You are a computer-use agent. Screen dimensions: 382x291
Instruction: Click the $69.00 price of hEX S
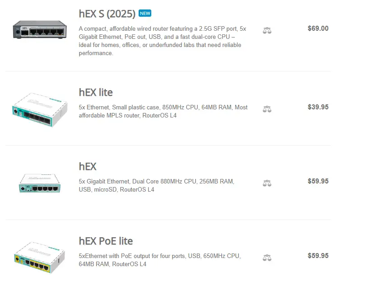click(x=318, y=28)
